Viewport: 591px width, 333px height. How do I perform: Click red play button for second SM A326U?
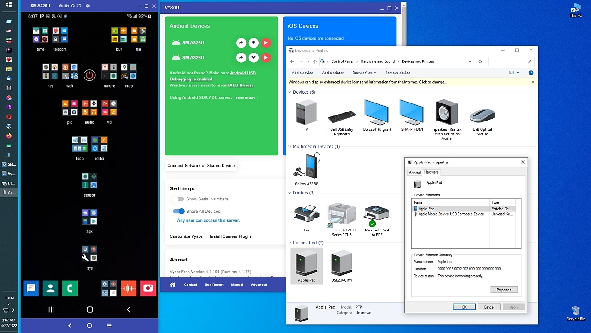pos(265,58)
